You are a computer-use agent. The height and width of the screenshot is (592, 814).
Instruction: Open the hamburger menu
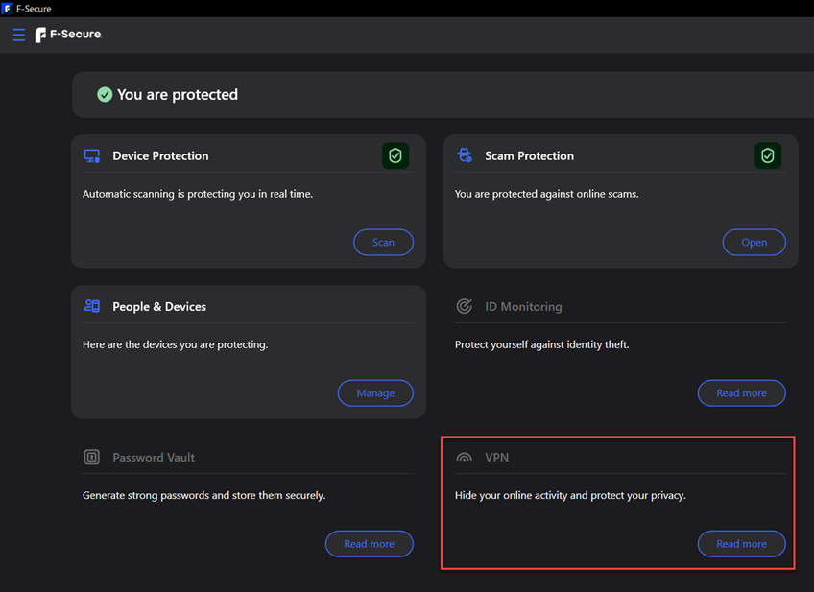pos(19,36)
